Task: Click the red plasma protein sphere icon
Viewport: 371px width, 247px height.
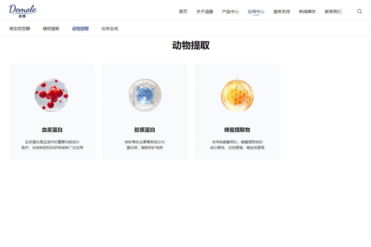Action: click(52, 95)
